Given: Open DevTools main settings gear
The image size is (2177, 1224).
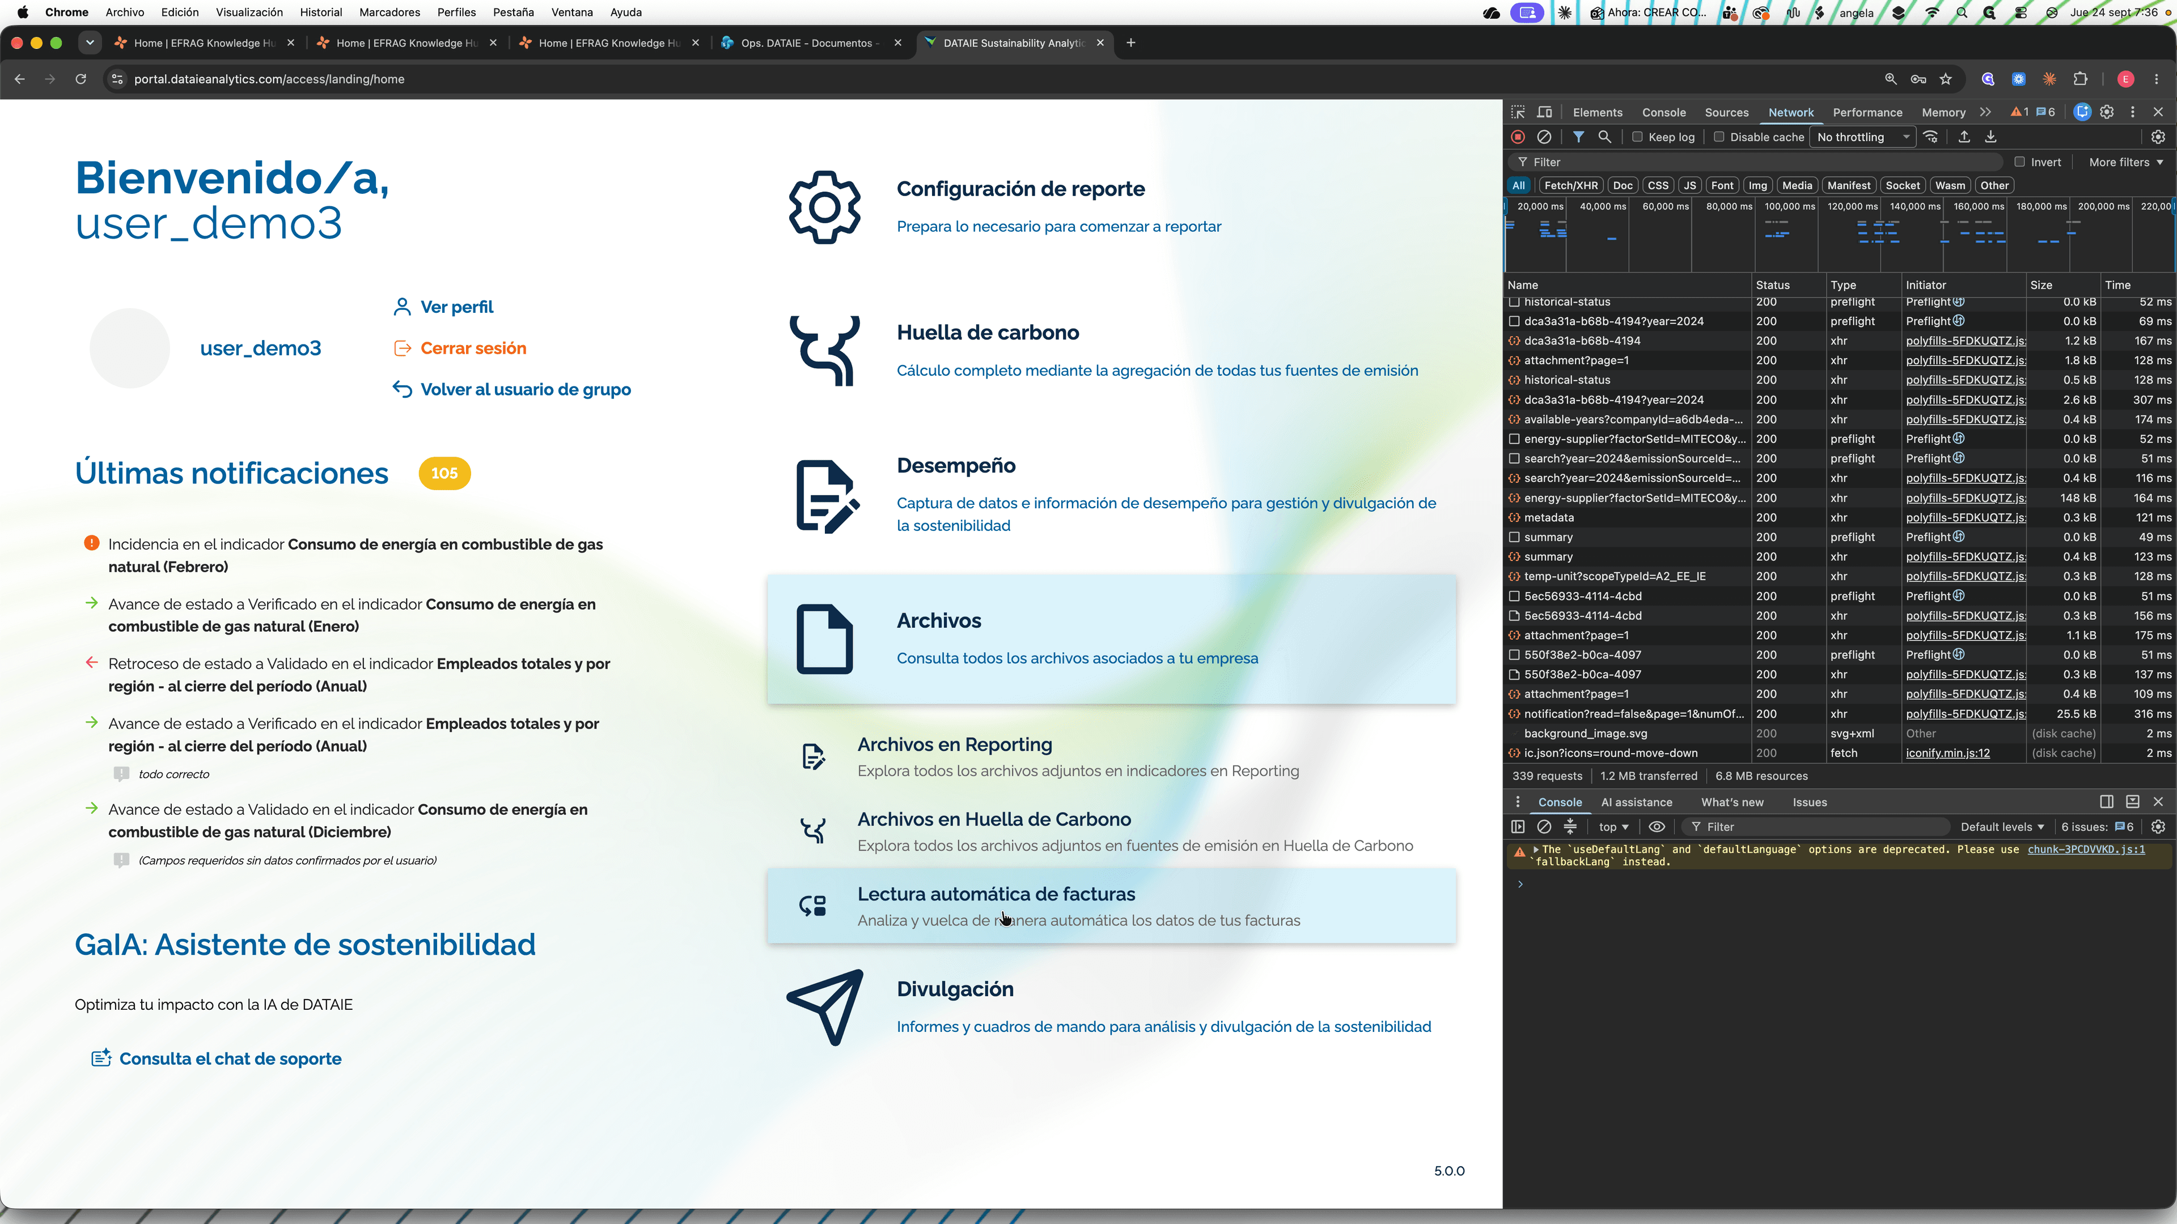Looking at the screenshot, I should pyautogui.click(x=2107, y=112).
